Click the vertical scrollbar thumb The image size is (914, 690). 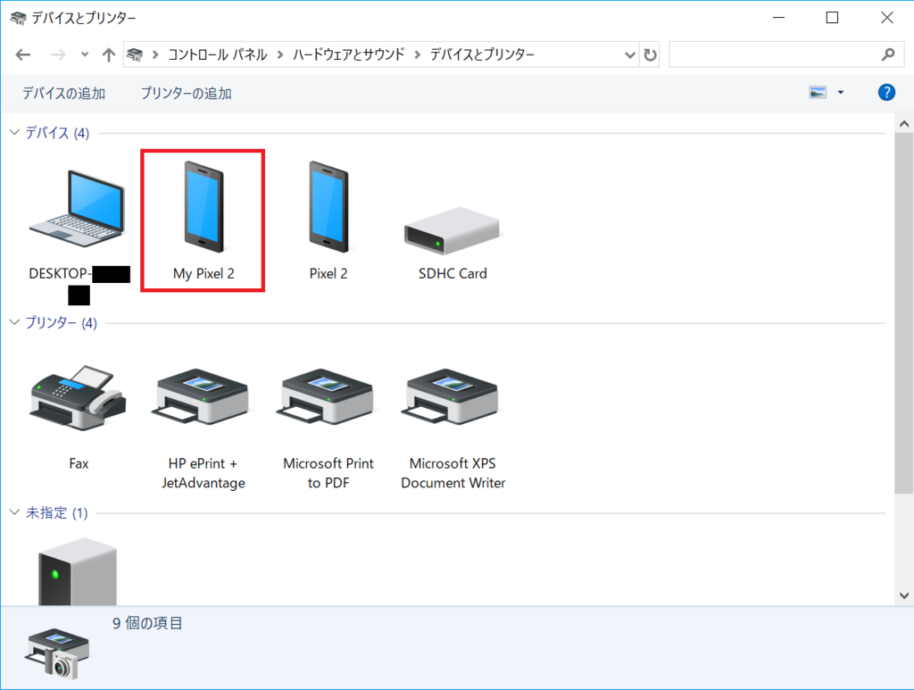coord(904,313)
